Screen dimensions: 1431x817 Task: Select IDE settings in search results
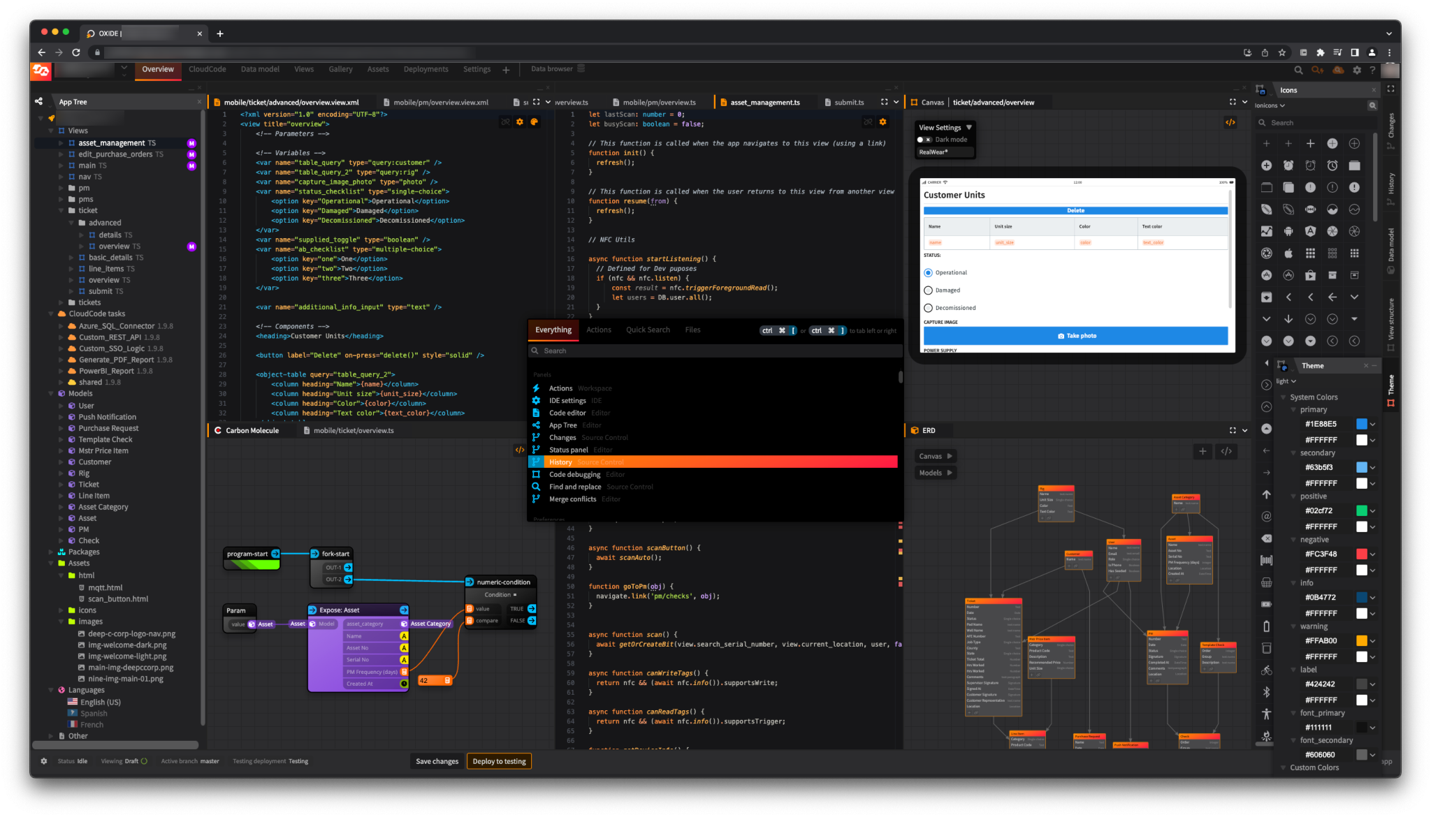(713, 401)
